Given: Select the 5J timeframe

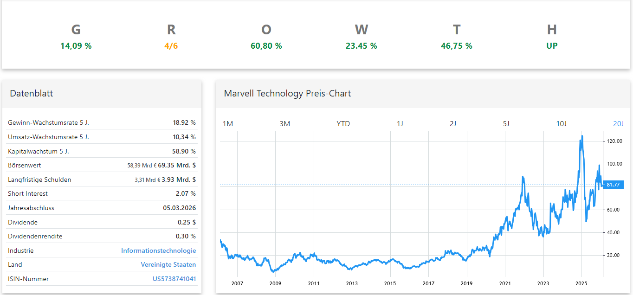Looking at the screenshot, I should [506, 123].
